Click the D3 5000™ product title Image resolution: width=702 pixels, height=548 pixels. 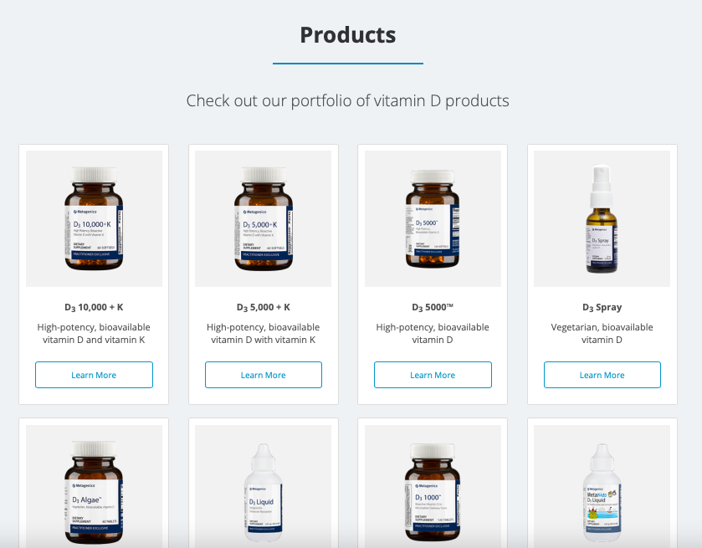tap(433, 308)
